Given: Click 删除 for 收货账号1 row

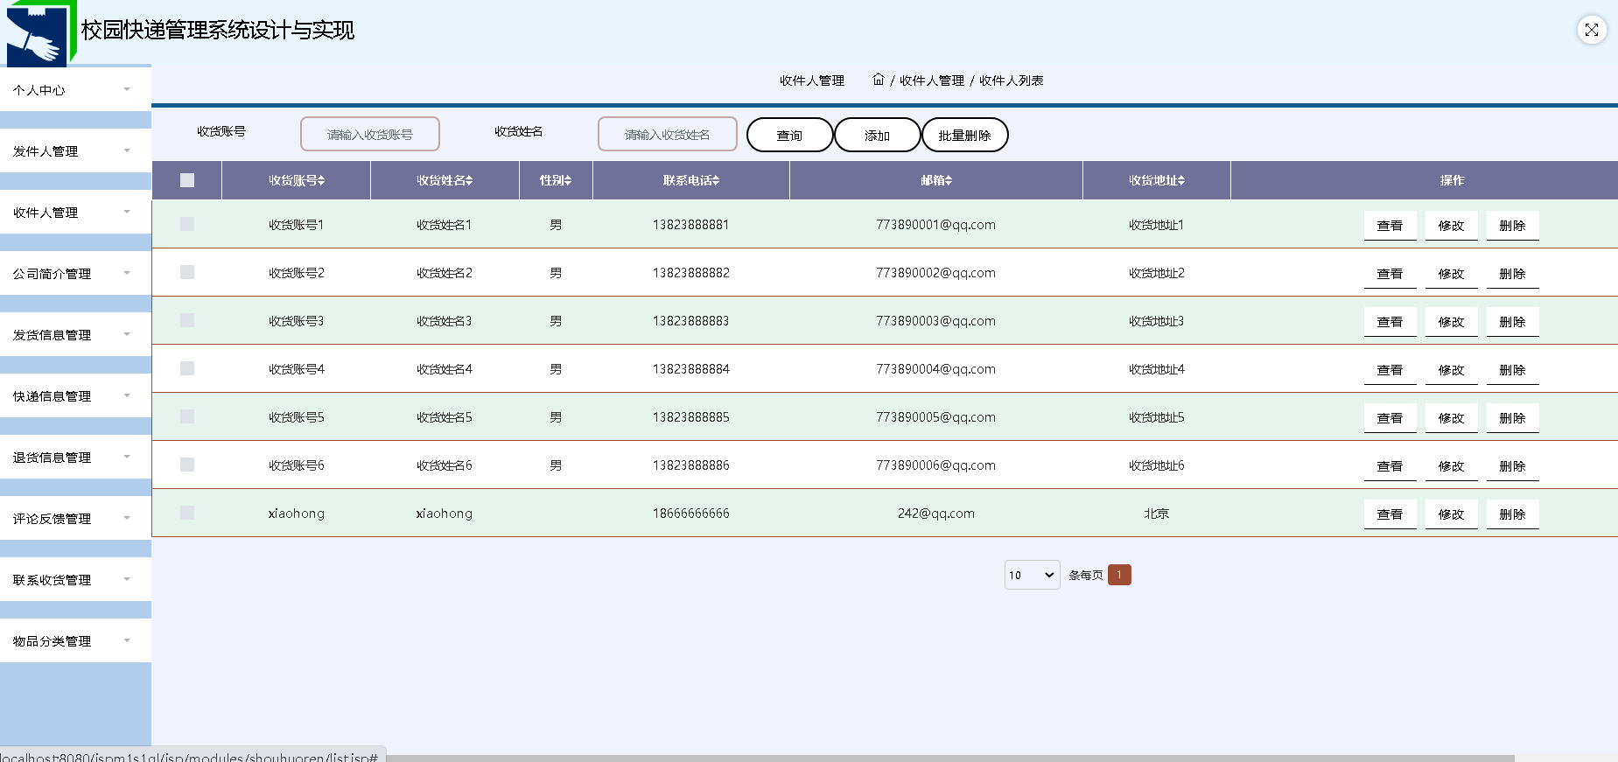Looking at the screenshot, I should click(x=1513, y=225).
